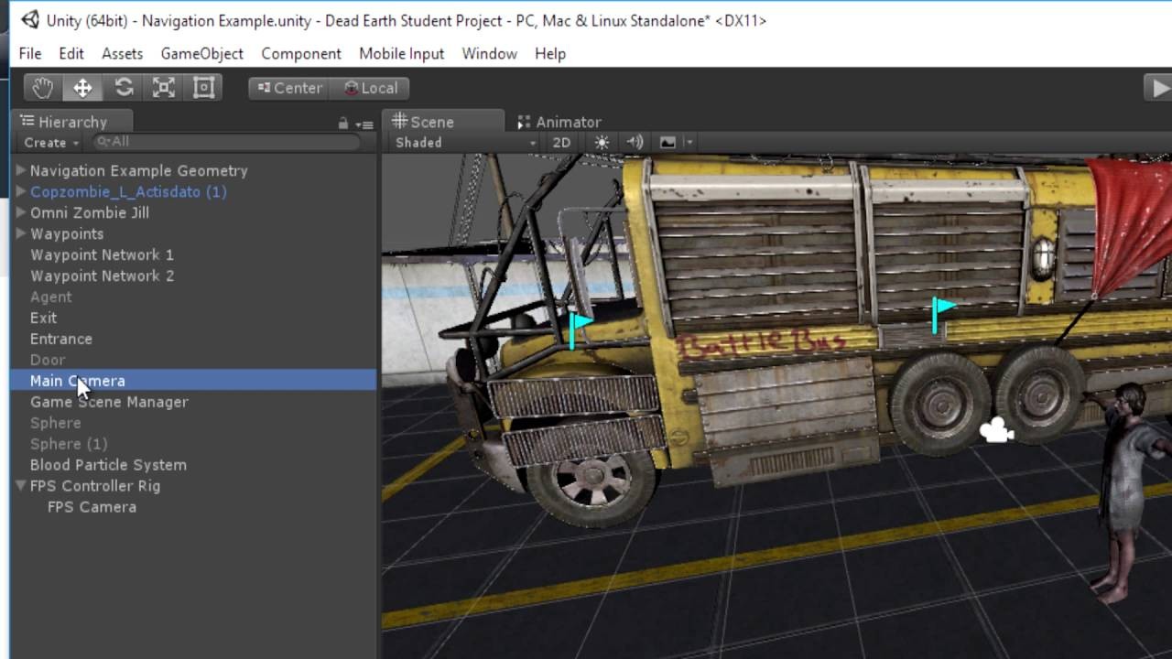Click the camera gizmo in scene
The image size is (1172, 659).
click(996, 430)
